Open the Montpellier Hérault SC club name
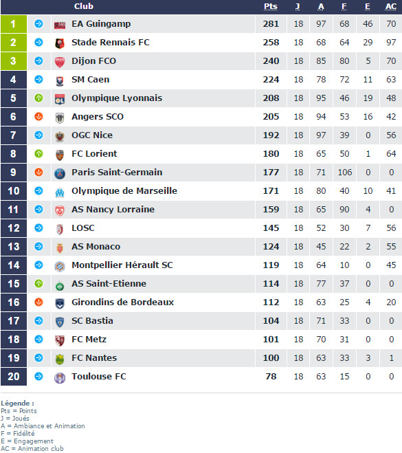The width and height of the screenshot is (402, 453). pyautogui.click(x=122, y=265)
